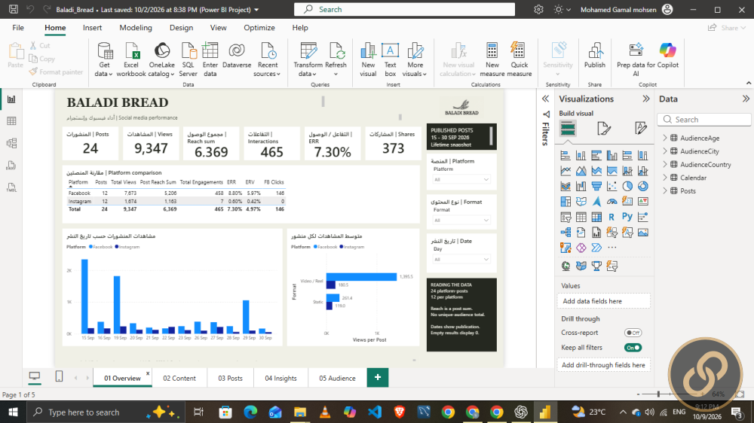Select the R script visual icon
The height and width of the screenshot is (423, 754).
tap(611, 217)
